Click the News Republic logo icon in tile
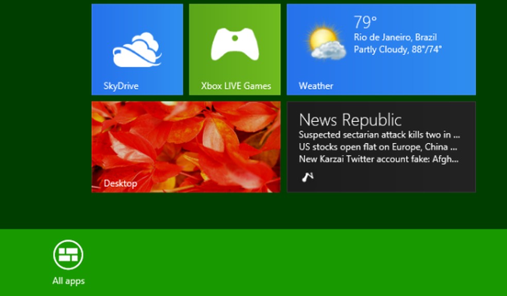The height and width of the screenshot is (296, 507). (308, 177)
